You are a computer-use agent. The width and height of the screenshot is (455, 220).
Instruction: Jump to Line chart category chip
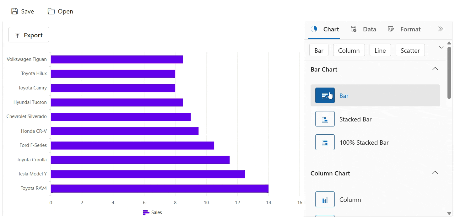380,50
